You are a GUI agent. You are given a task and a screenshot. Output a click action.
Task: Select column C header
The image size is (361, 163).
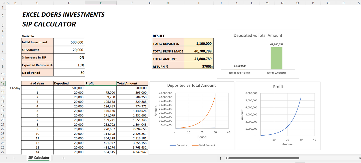(x=37, y=3)
